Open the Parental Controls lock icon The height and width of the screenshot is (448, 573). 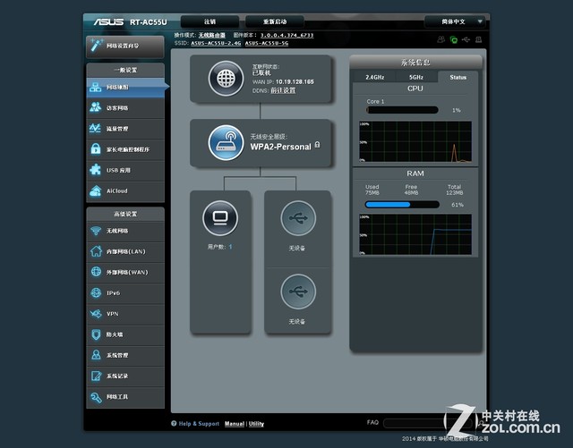tap(96, 149)
